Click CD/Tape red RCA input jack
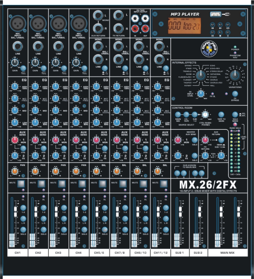This screenshot has width=254, height=279. tap(135, 28)
